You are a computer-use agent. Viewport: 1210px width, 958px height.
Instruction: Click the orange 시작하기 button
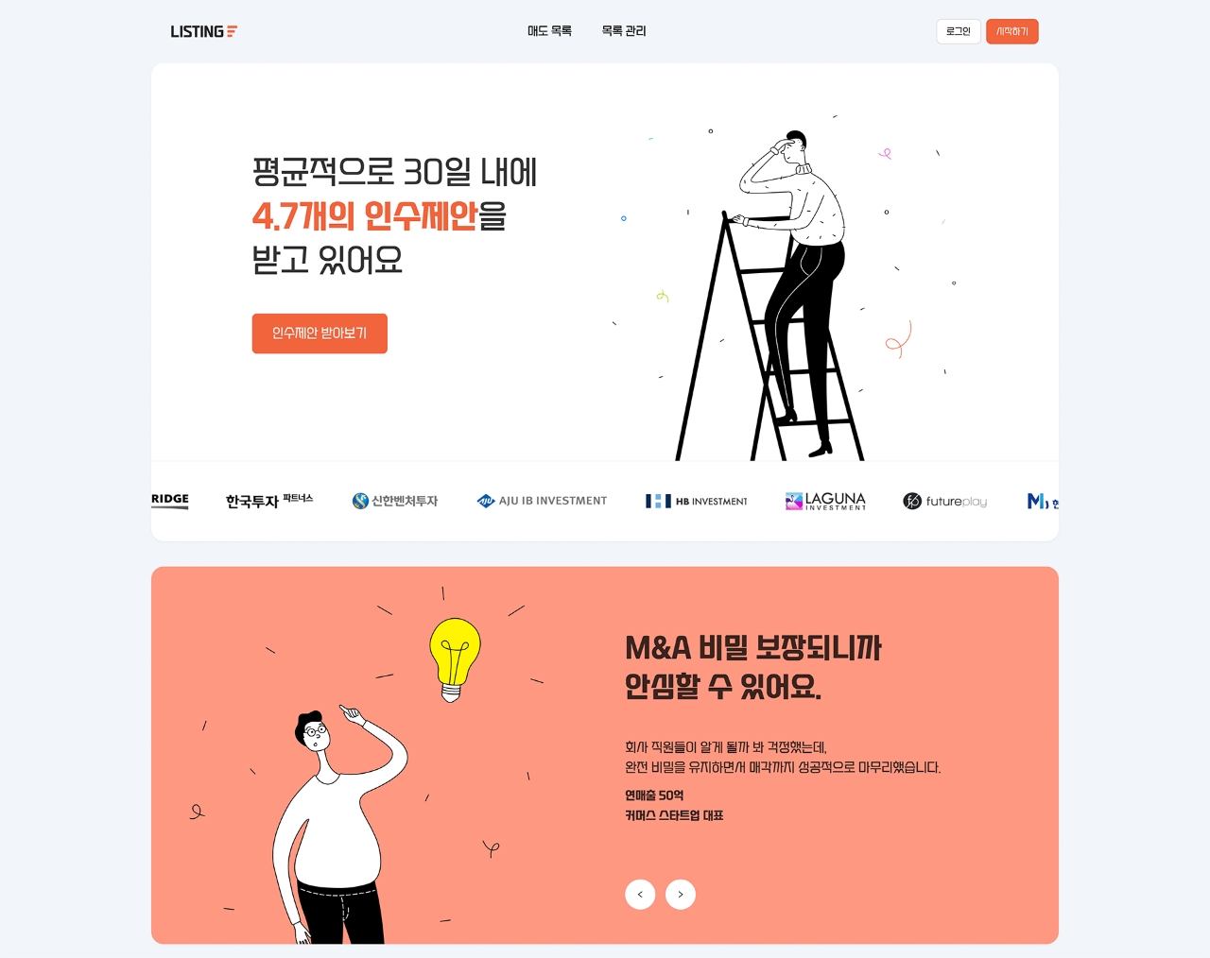[1012, 31]
